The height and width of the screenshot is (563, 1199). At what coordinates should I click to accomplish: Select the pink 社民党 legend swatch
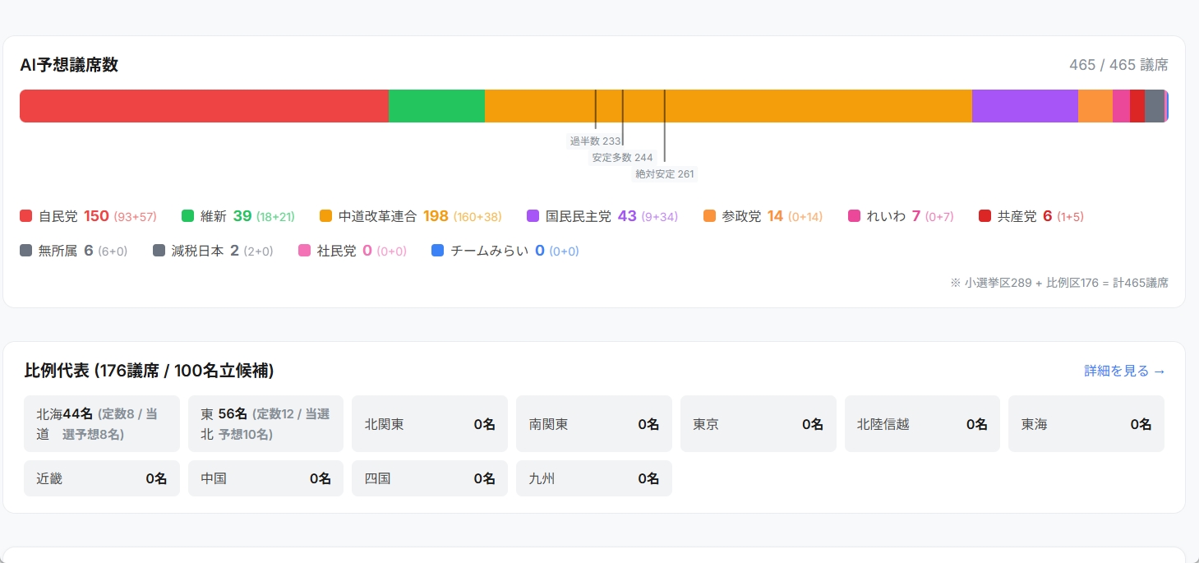tap(305, 251)
